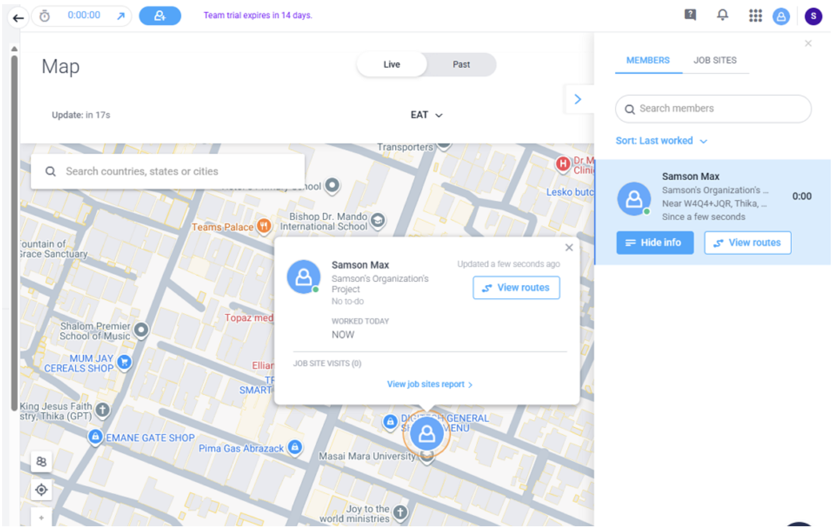Click the blue organization avatar icon

pyautogui.click(x=781, y=16)
